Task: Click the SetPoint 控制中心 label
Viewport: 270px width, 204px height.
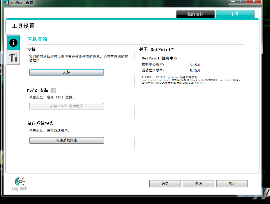Action: coord(159,58)
